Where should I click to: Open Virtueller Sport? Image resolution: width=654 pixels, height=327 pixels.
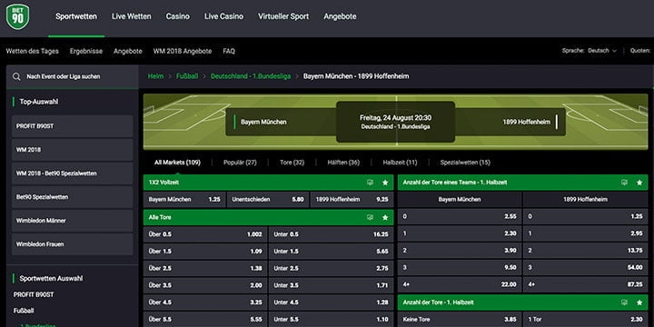(x=283, y=16)
